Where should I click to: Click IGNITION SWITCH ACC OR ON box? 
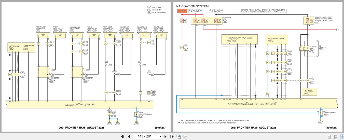click(x=196, y=11)
